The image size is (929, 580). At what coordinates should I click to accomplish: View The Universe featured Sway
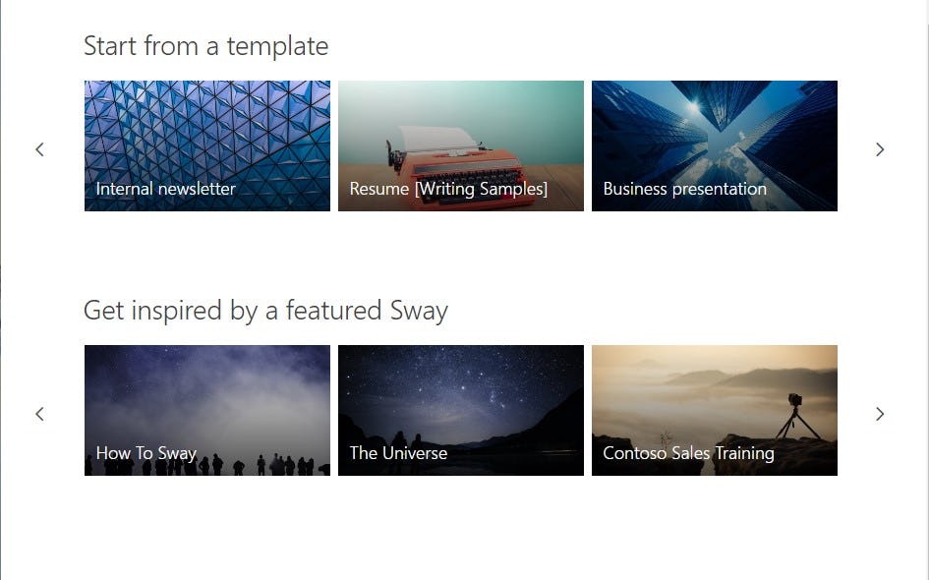click(x=460, y=410)
